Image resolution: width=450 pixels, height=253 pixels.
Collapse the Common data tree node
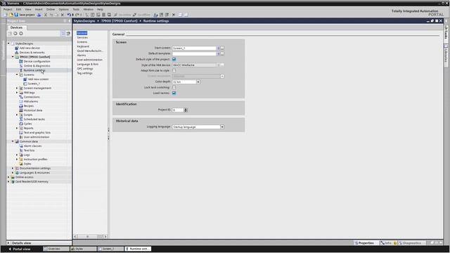point(13,141)
